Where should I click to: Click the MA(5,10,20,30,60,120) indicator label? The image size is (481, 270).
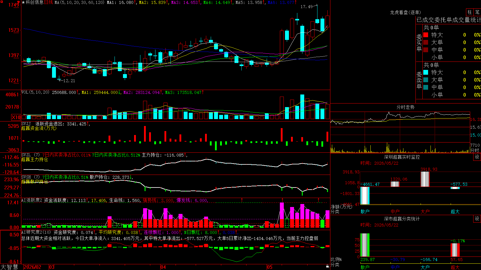point(79,2)
